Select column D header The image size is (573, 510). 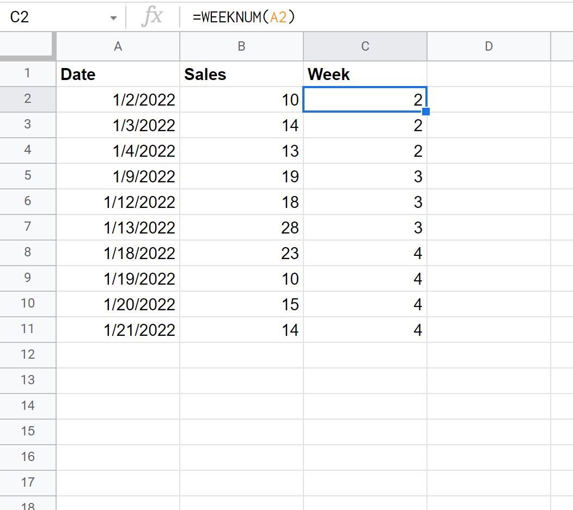489,46
